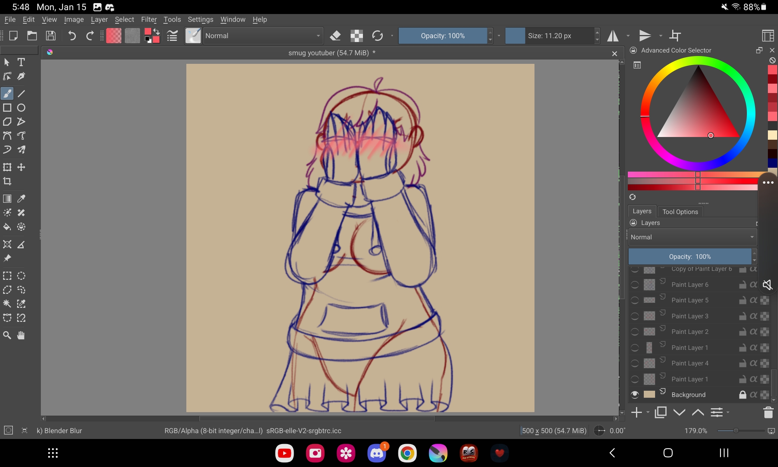Select the Text tool
Viewport: 778px width, 467px height.
pyautogui.click(x=21, y=62)
